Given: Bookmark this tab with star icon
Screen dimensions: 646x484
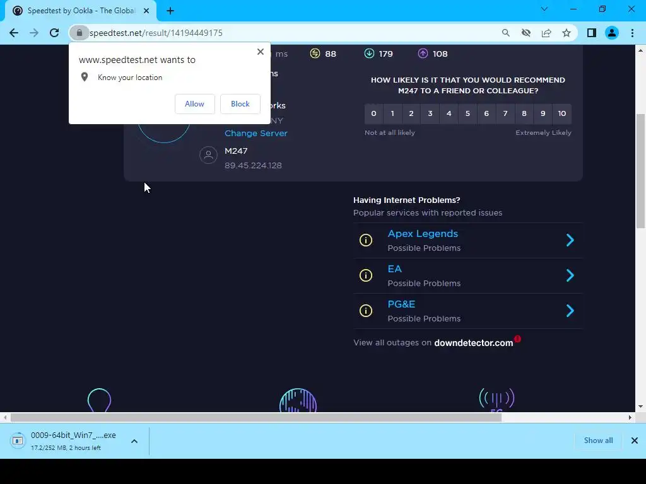Looking at the screenshot, I should [x=567, y=33].
